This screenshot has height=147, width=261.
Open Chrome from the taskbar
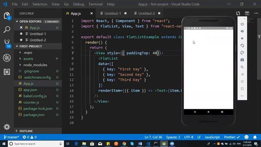coord(124,144)
